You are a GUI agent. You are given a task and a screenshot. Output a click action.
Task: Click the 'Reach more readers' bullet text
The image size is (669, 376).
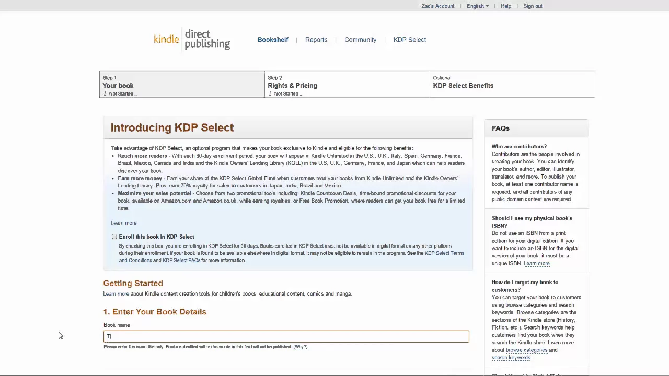[142, 156]
